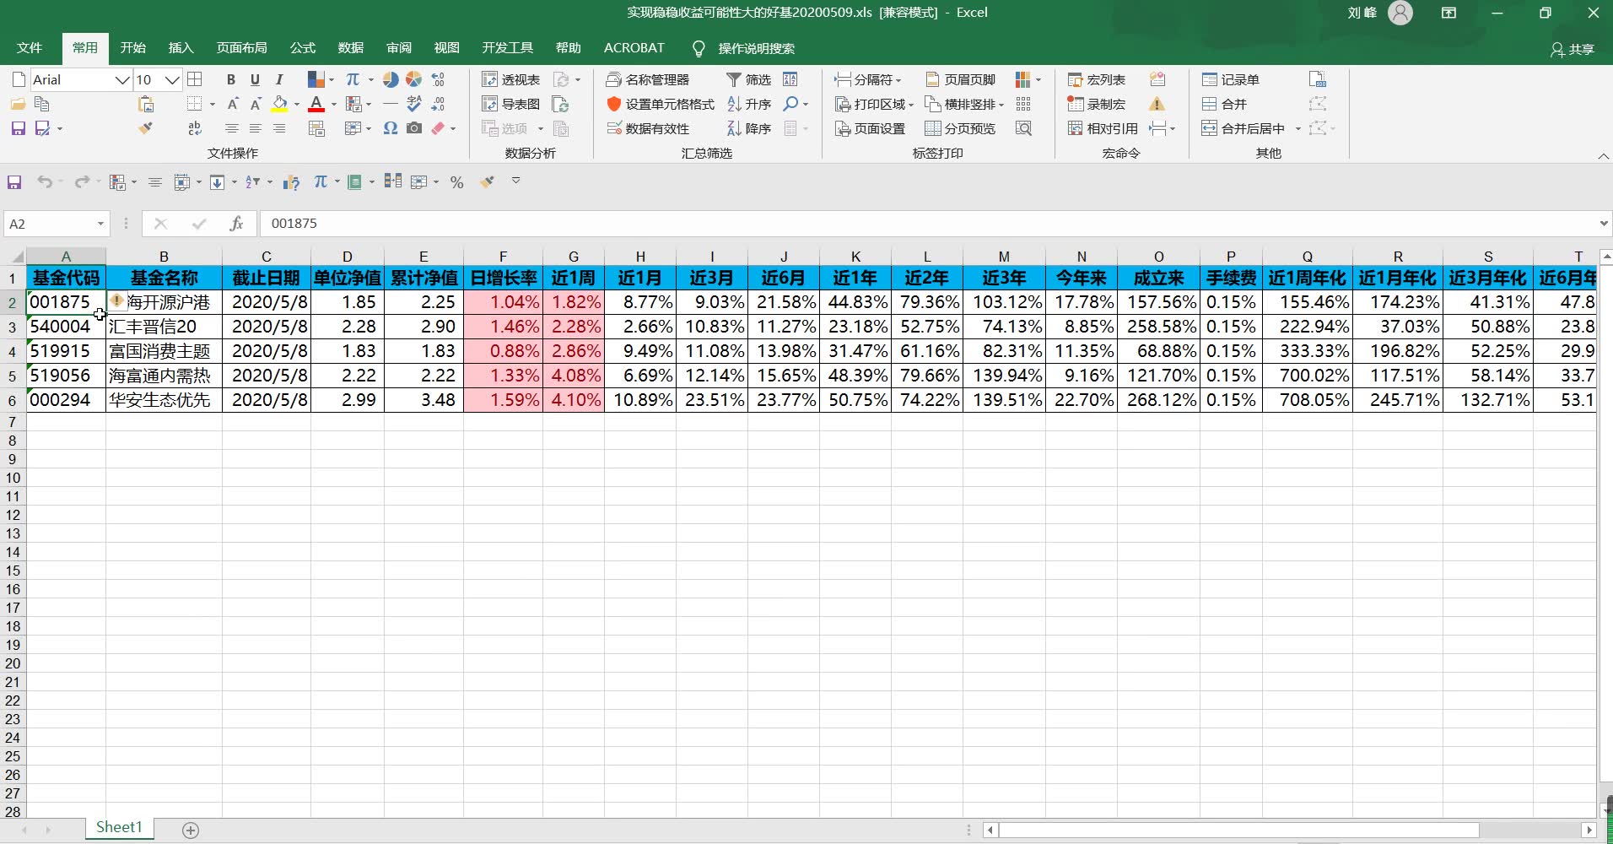
Task: Sort ascending with 升序
Action: coord(748,104)
